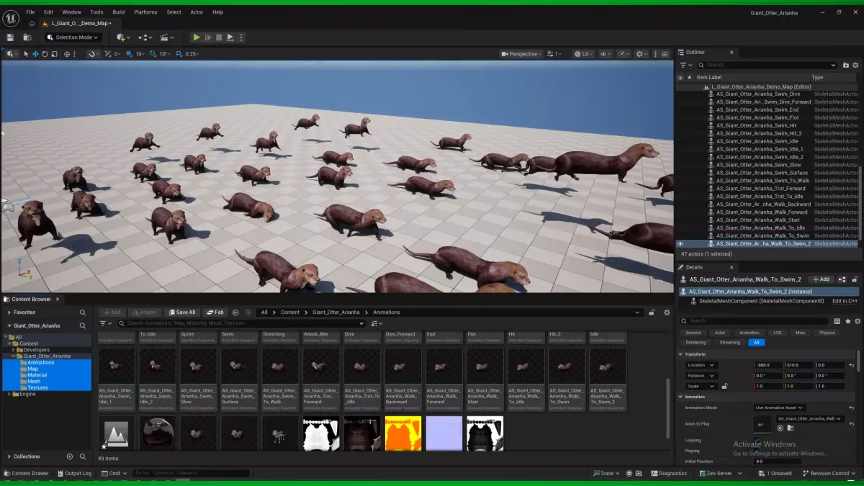Open the Cinematics clapperboard dropdown
864x486 pixels.
167,37
